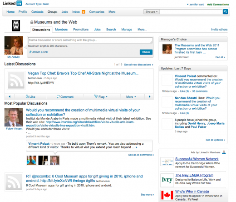Click the blue shoes commenter thumbnail
The height and width of the screenshot is (202, 236).
(x=31, y=160)
